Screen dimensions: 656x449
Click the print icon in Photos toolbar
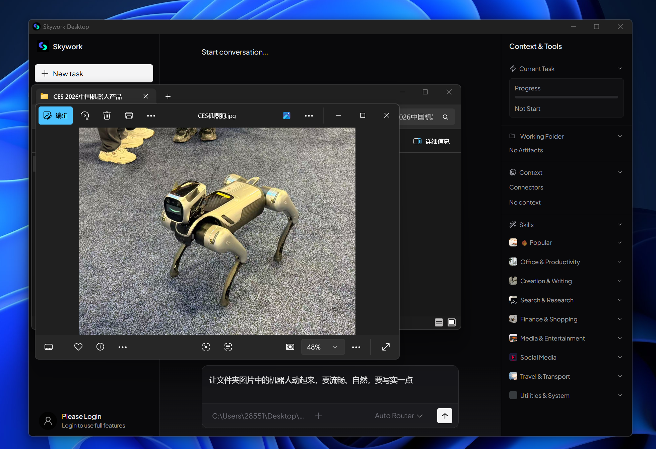(x=129, y=116)
